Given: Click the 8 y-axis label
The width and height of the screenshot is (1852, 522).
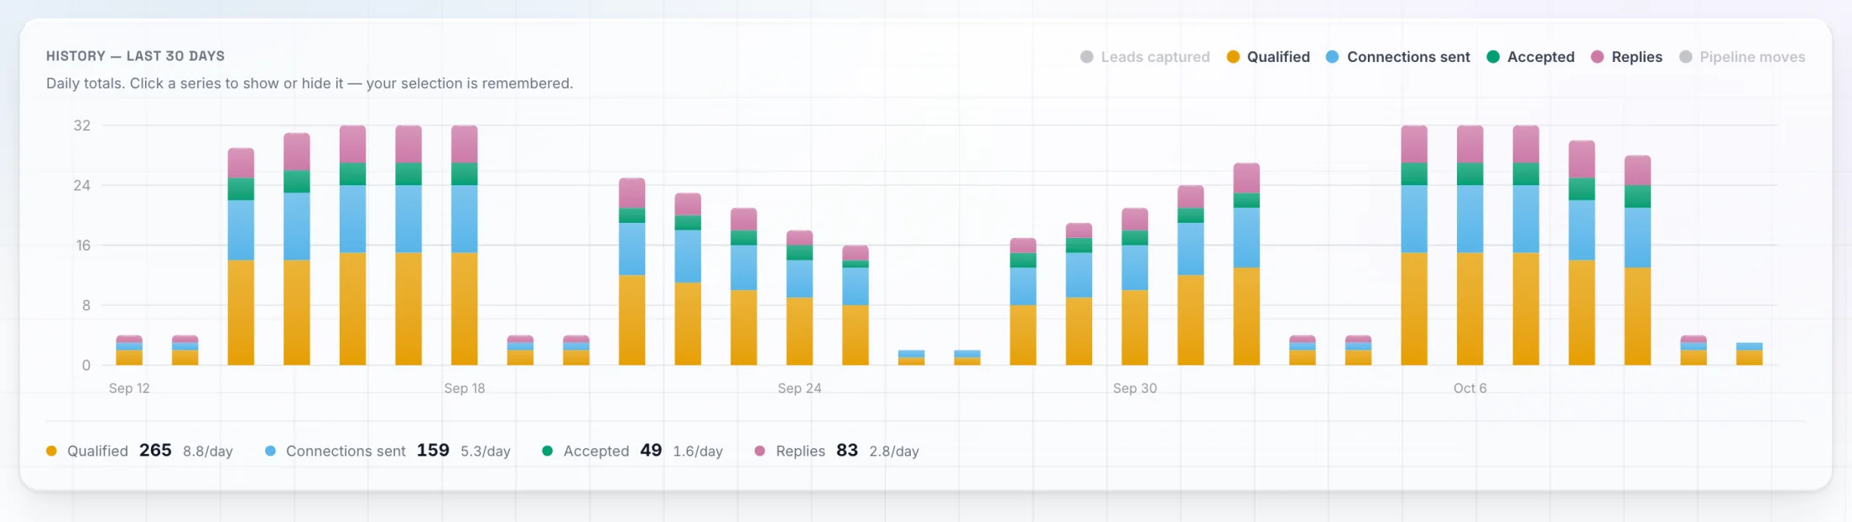Looking at the screenshot, I should pyautogui.click(x=86, y=306).
